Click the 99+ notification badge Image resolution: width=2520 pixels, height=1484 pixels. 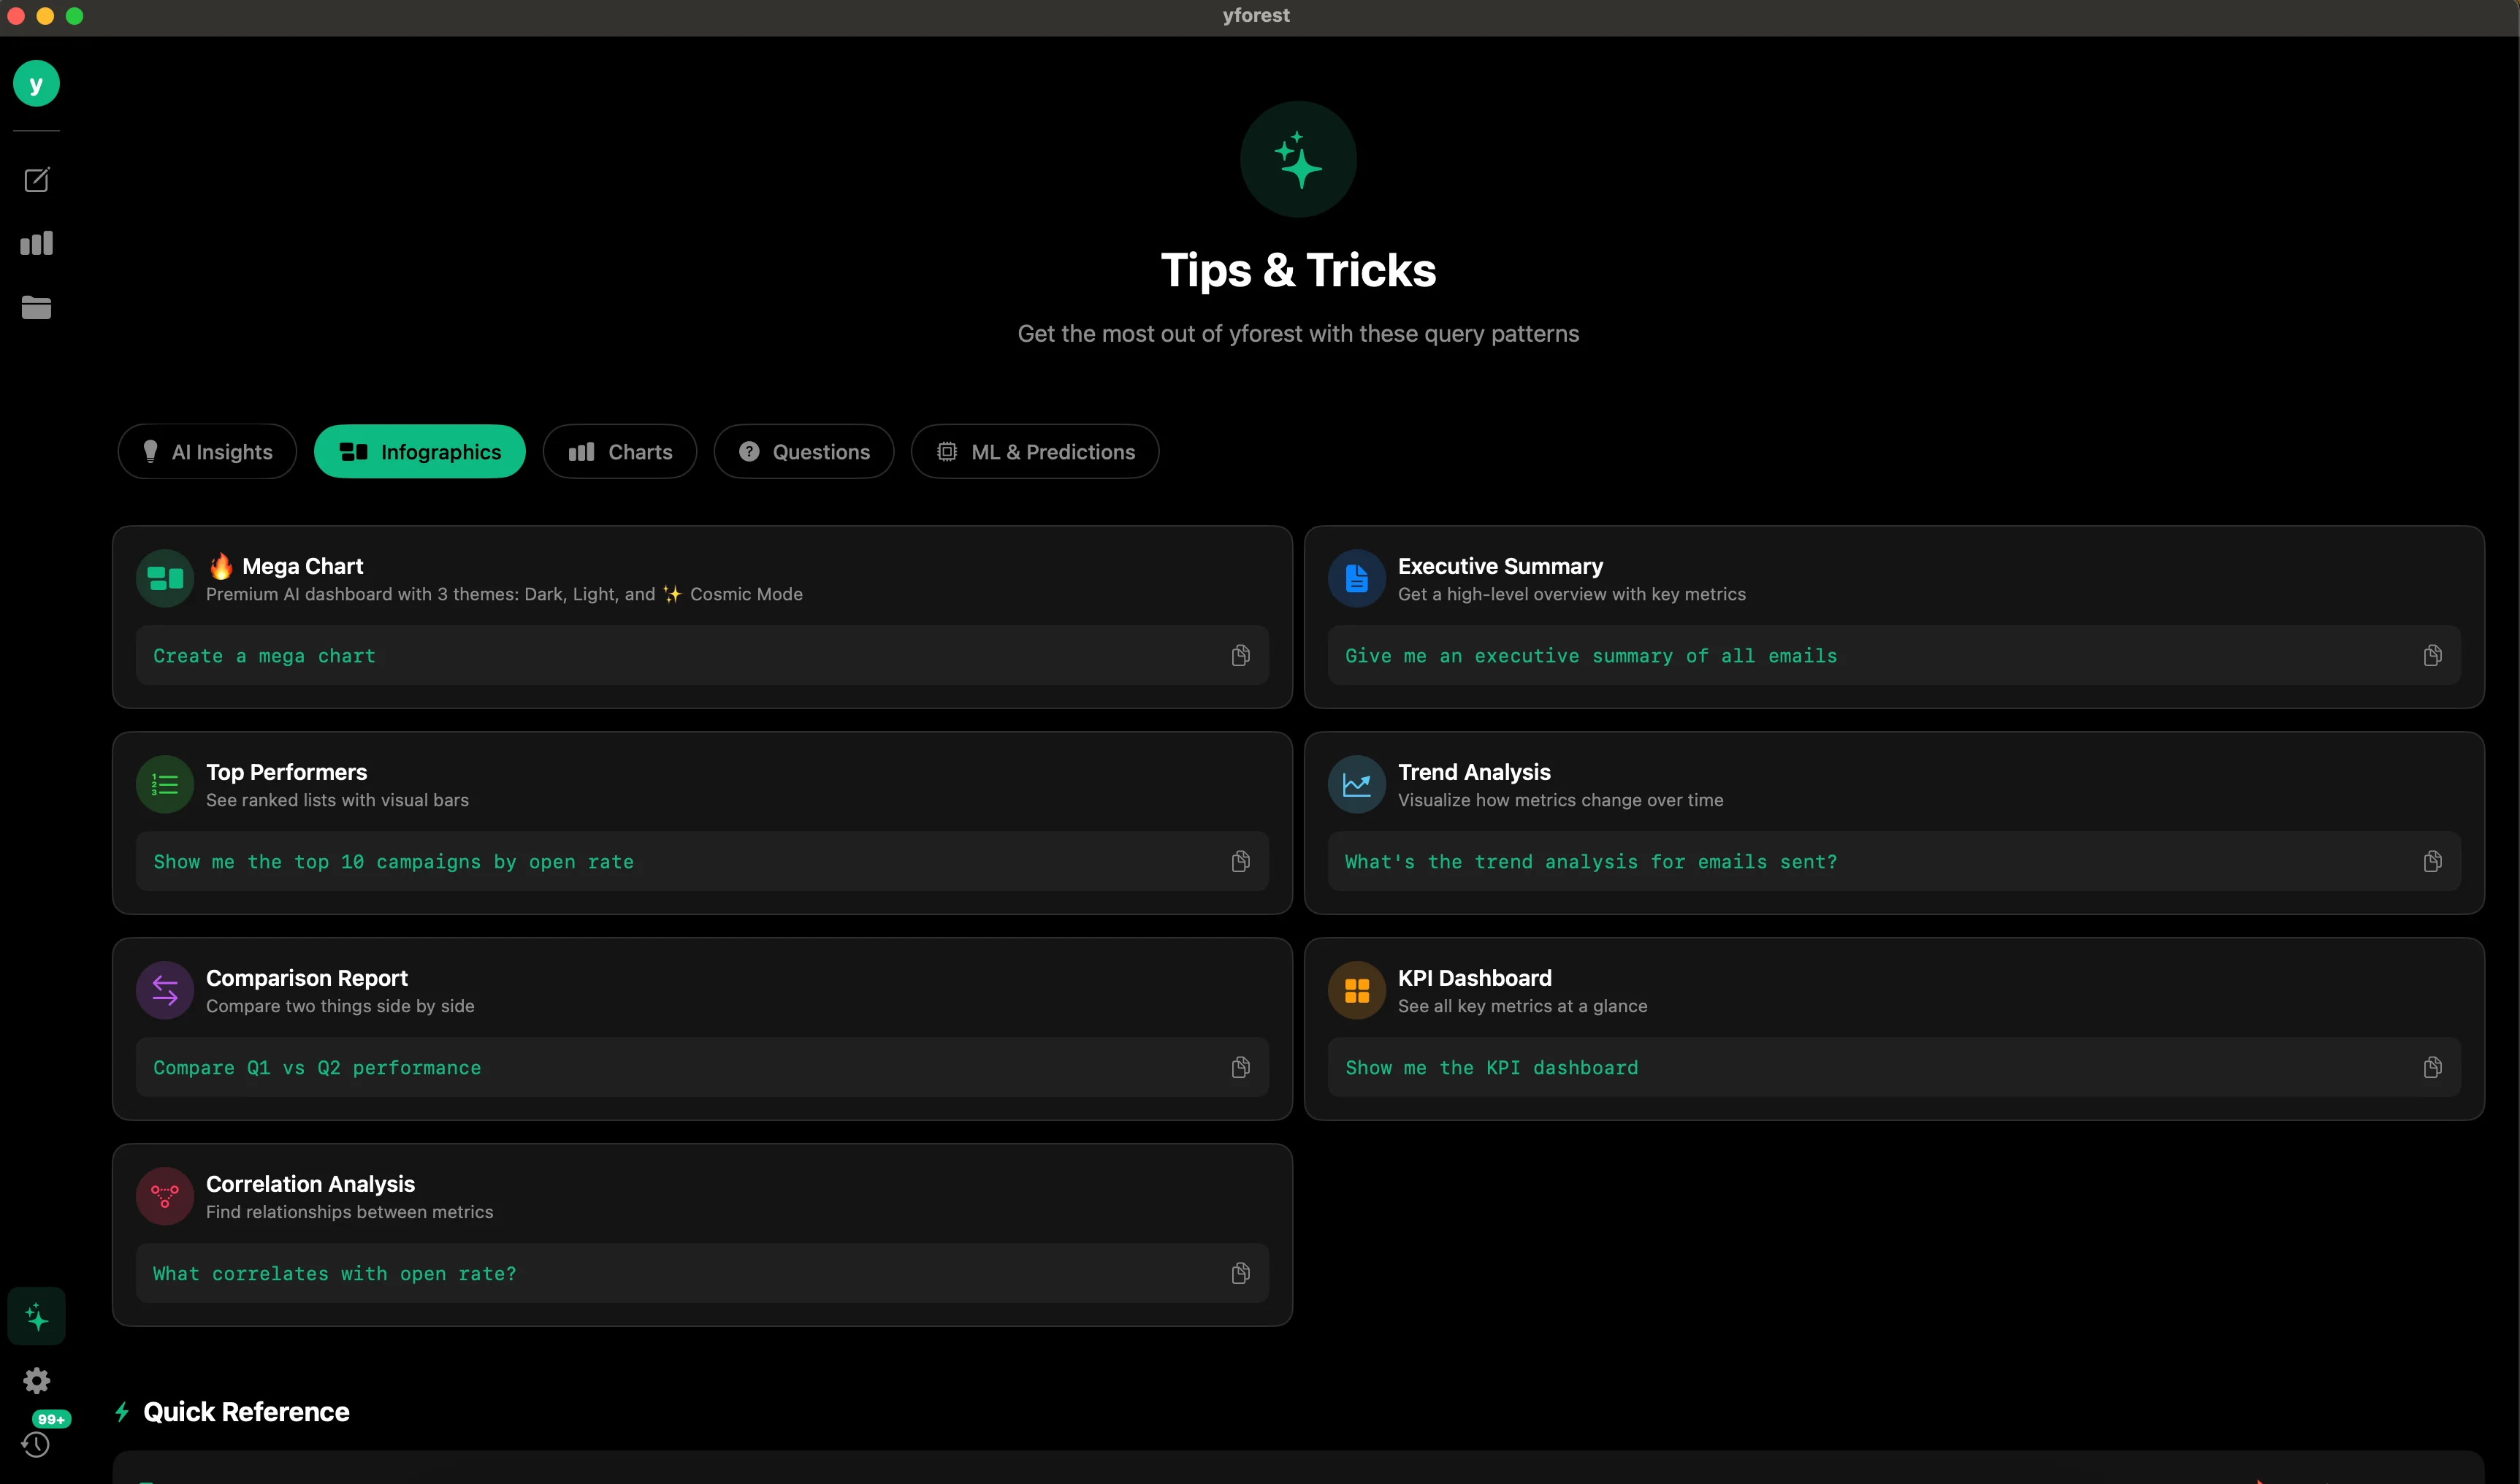[x=51, y=1419]
